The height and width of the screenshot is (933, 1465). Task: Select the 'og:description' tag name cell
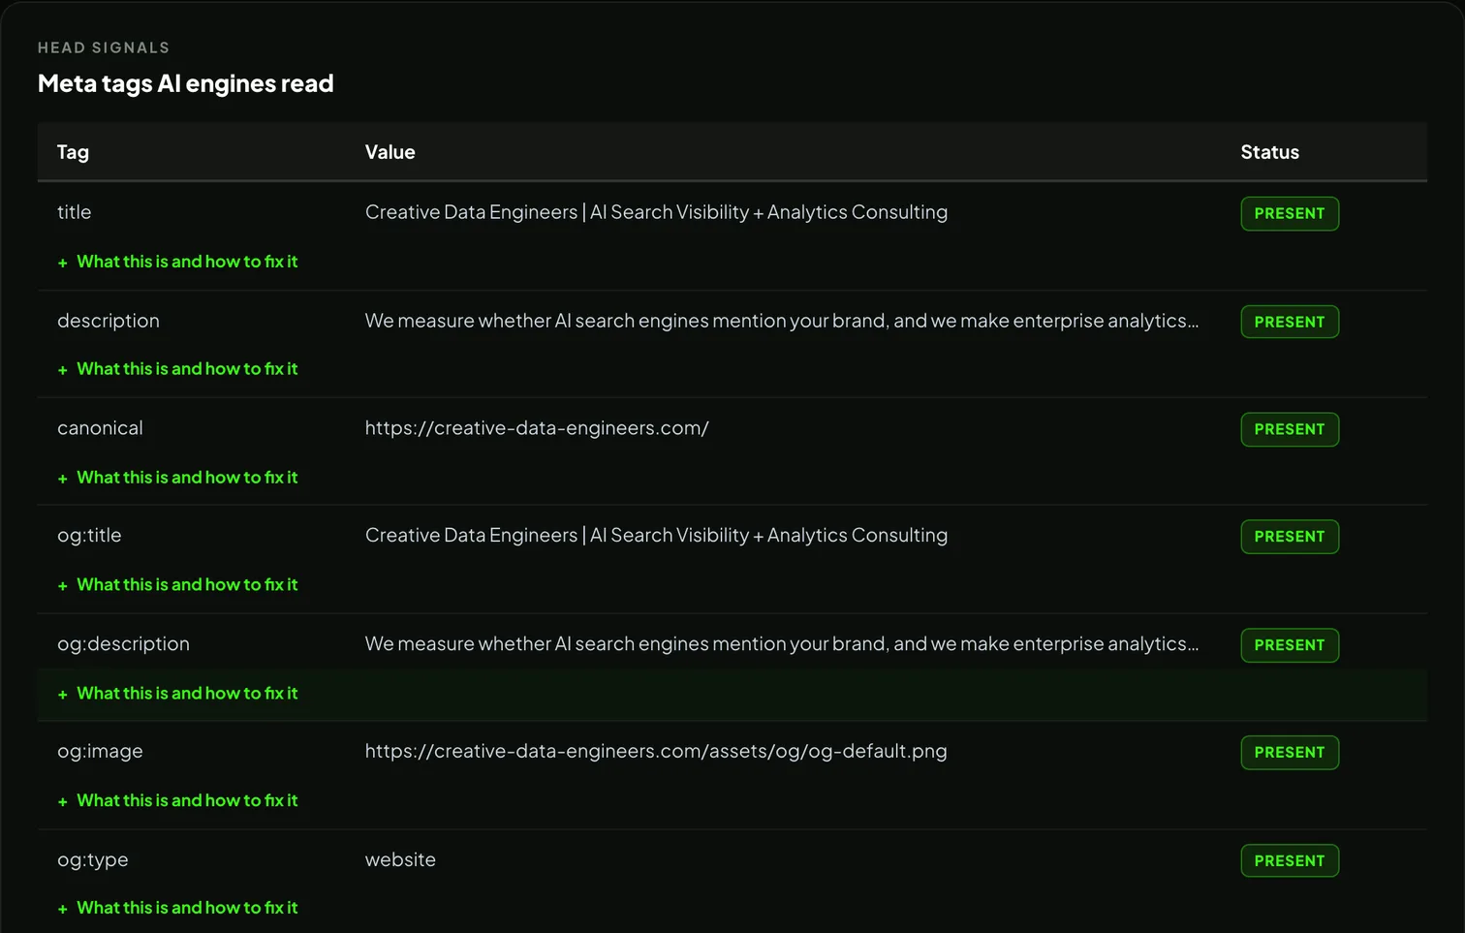(123, 644)
